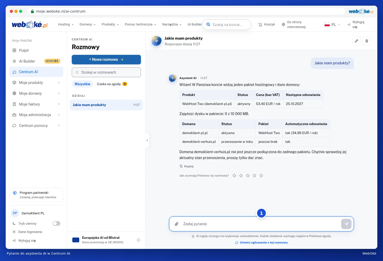Toggle the Tryb ciemny dark mode switch
The image size is (383, 261).
pyautogui.click(x=57, y=223)
